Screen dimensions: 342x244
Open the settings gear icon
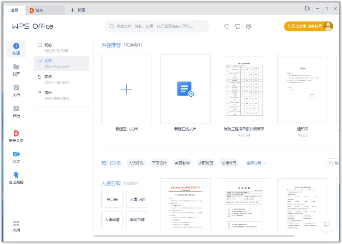pos(249,26)
